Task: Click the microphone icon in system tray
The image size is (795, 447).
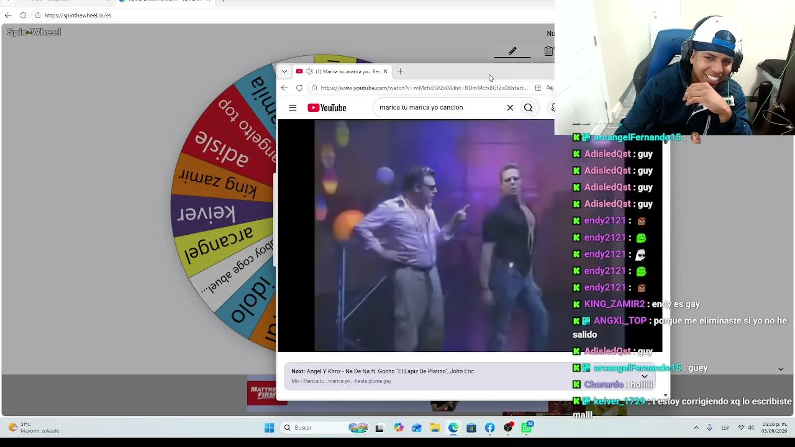Action: (709, 428)
